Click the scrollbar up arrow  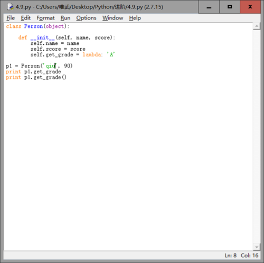(x=257, y=26)
